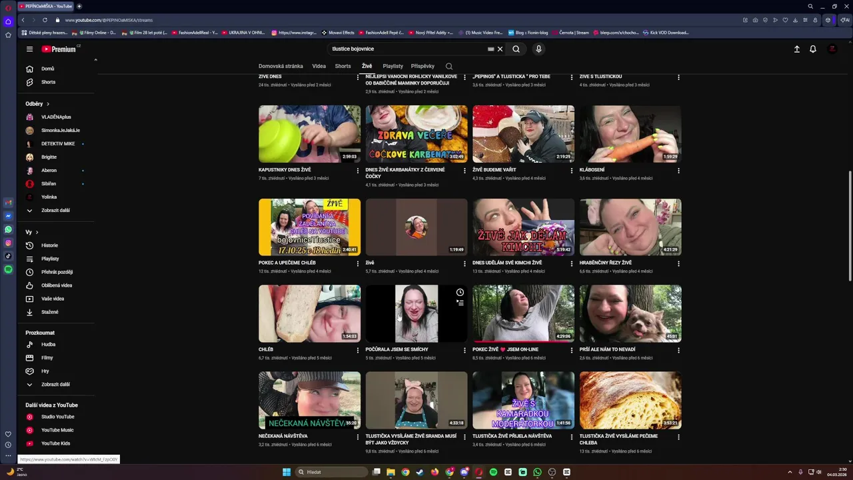Play PRŠÍ ALE NÁM TO NEVADÍ thumbnail
This screenshot has width=853, height=480.
[x=630, y=314]
